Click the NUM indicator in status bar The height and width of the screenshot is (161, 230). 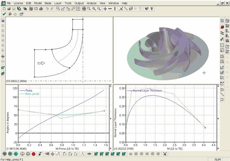tap(218, 159)
